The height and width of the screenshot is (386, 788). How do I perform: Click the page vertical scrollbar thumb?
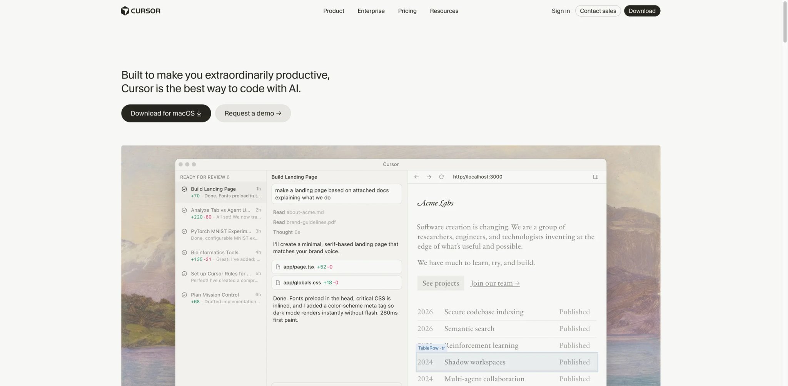785,22
